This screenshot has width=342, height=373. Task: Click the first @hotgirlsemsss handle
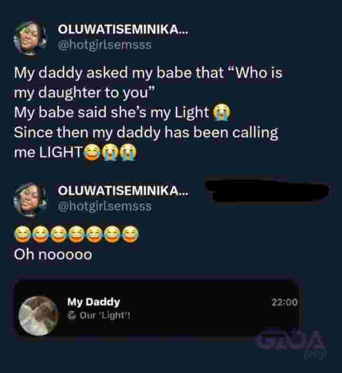104,45
